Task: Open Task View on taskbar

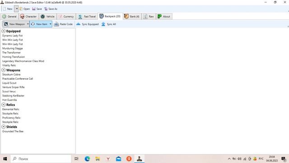Action: (76, 159)
